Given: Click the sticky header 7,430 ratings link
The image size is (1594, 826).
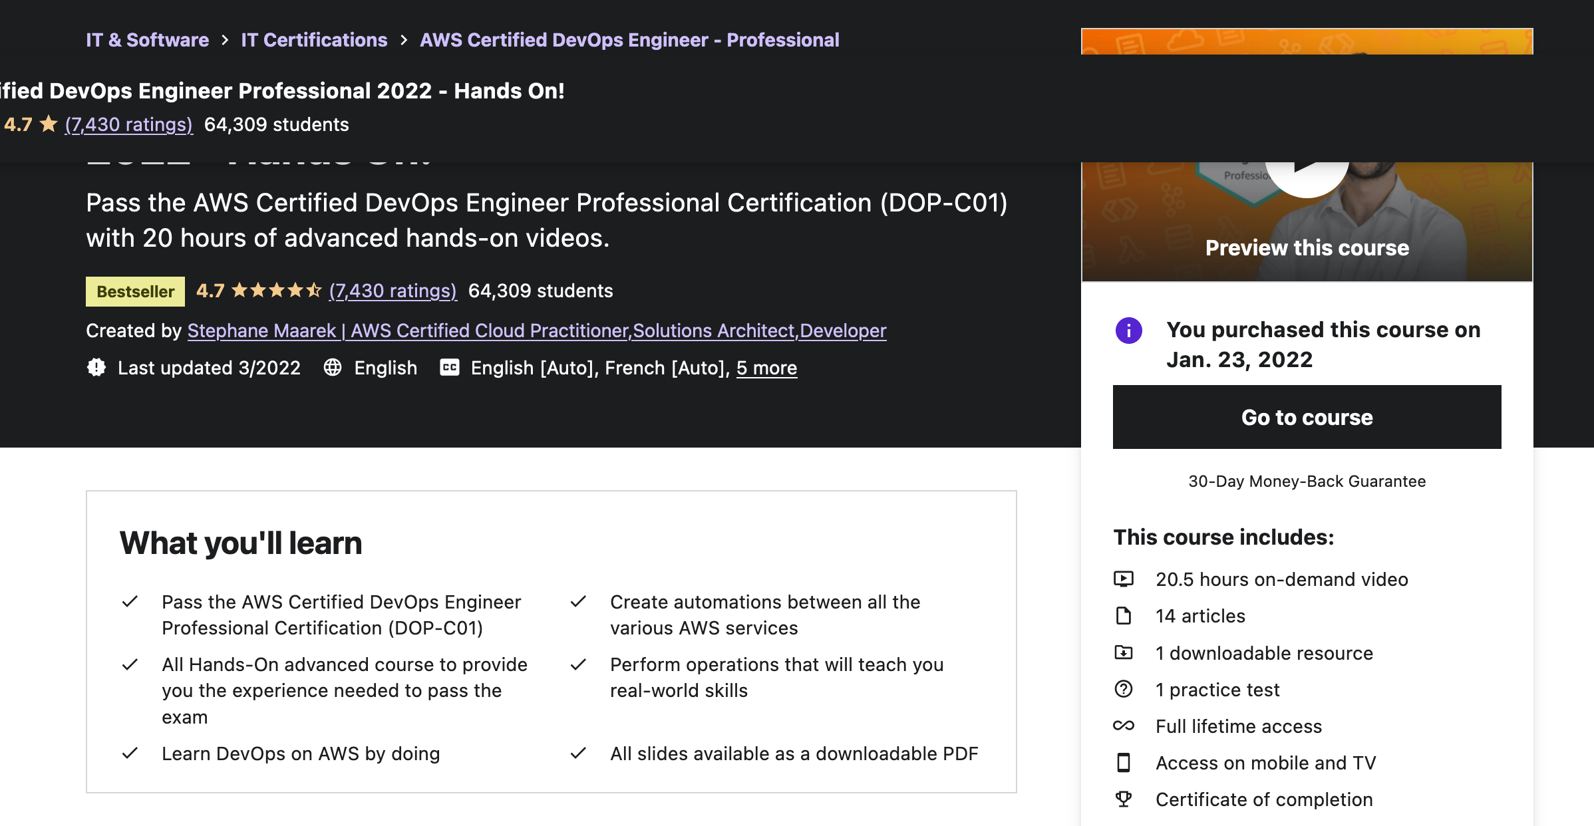Looking at the screenshot, I should [129, 124].
